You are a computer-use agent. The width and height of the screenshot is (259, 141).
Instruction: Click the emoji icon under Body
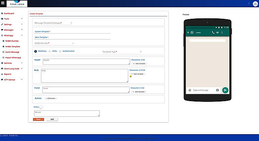coord(131,77)
